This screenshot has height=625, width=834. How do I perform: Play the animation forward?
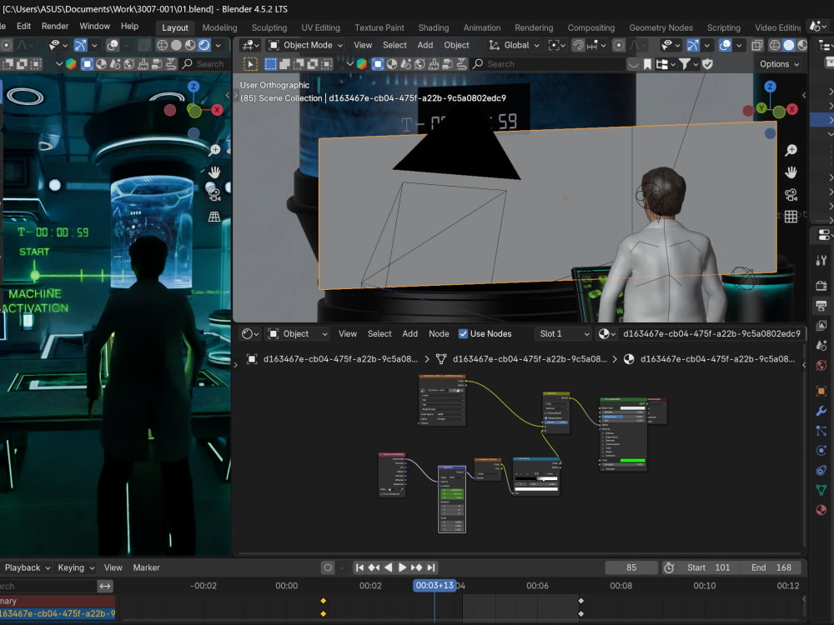coord(402,567)
